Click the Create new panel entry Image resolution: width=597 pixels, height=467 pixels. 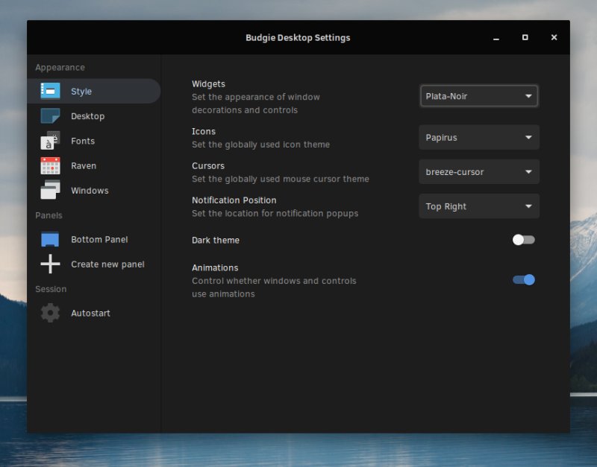click(x=108, y=264)
